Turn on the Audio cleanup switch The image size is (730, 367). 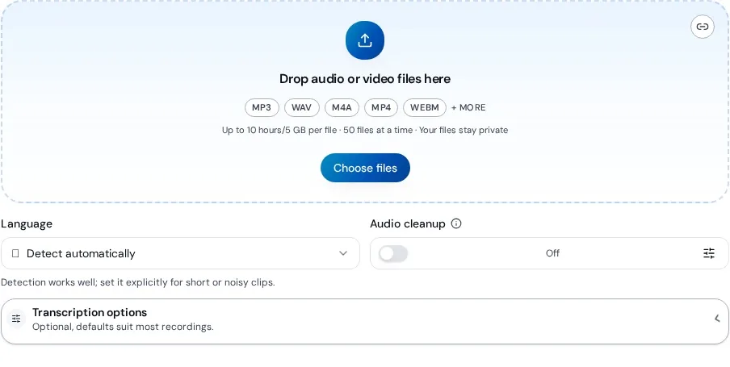click(x=393, y=253)
